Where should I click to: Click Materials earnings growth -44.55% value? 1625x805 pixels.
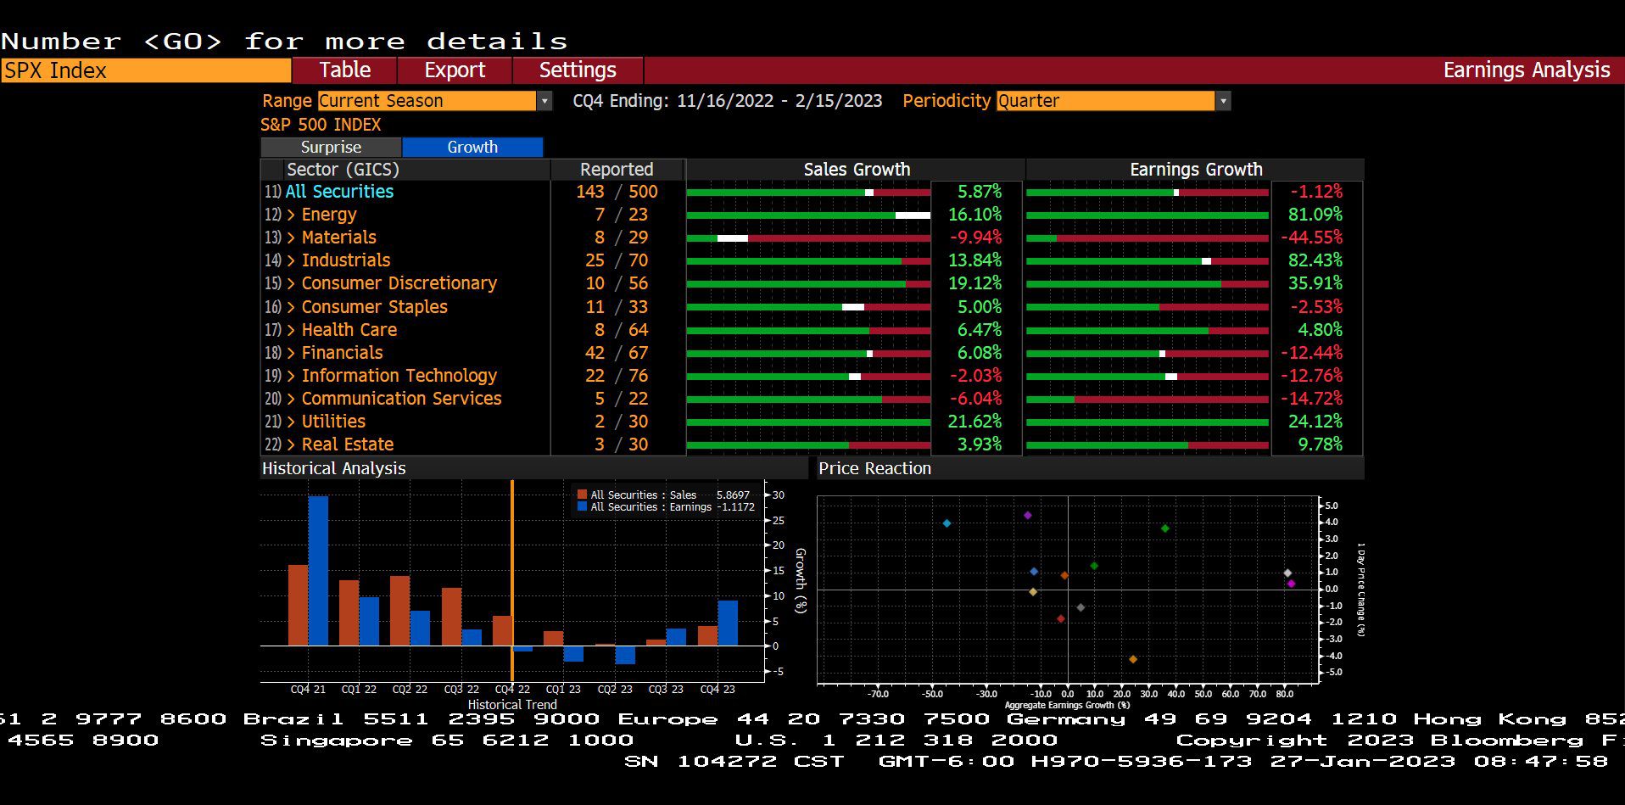click(1311, 238)
